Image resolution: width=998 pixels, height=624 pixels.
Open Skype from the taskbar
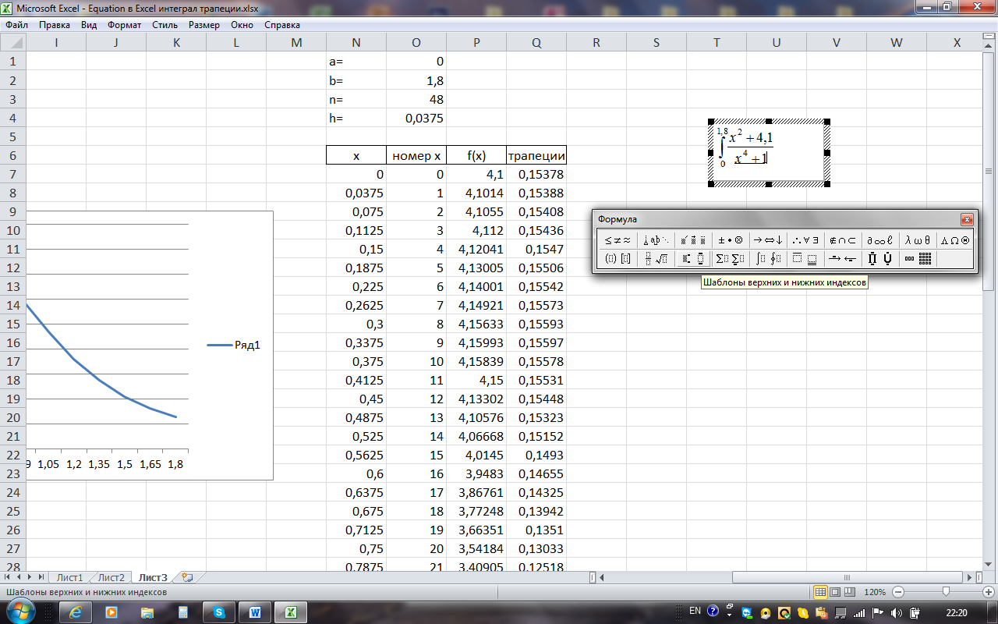tap(219, 612)
